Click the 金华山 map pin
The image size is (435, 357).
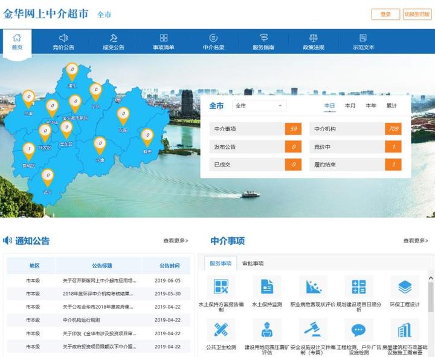52,108
